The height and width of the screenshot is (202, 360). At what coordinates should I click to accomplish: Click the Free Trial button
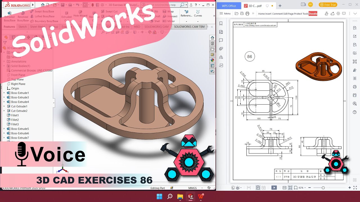(x=328, y=5)
